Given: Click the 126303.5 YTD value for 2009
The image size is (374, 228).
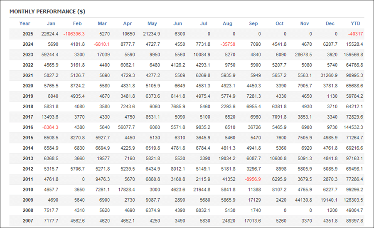Looking at the screenshot, I should coord(353,200).
